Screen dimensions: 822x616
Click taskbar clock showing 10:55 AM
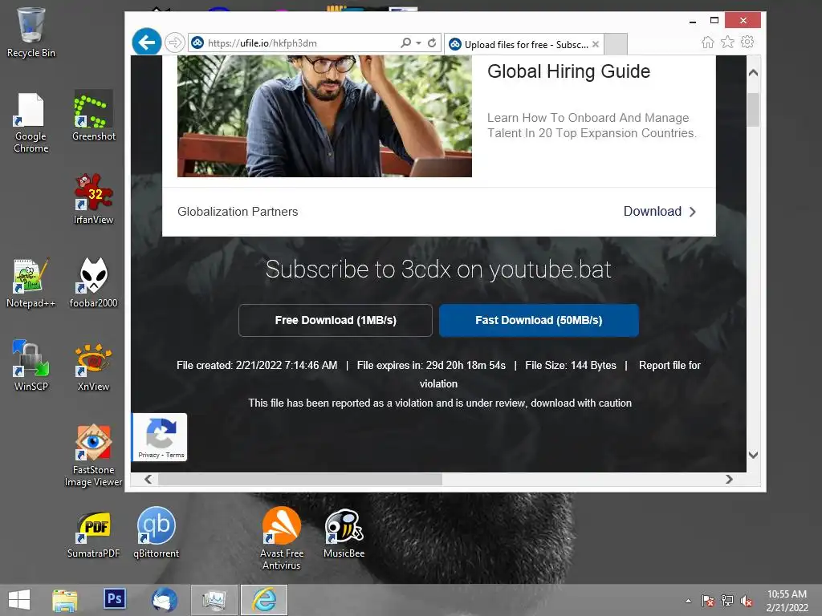pyautogui.click(x=787, y=601)
